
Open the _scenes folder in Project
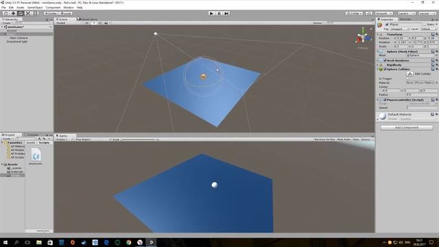16,168
